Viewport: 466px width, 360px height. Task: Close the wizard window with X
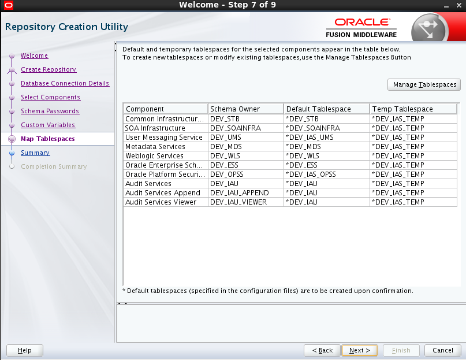tap(458, 5)
